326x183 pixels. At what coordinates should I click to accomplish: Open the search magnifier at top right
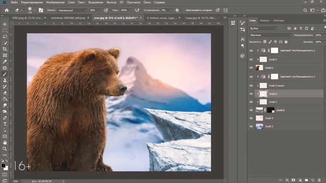pyautogui.click(x=305, y=10)
